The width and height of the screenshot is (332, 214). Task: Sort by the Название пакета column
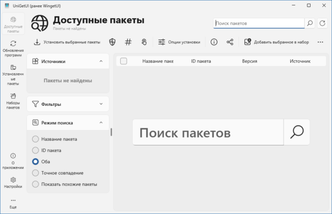pyautogui.click(x=158, y=61)
